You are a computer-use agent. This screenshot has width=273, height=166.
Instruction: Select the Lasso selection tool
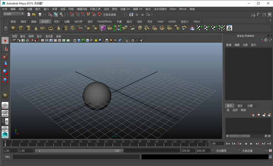[x=5, y=49]
